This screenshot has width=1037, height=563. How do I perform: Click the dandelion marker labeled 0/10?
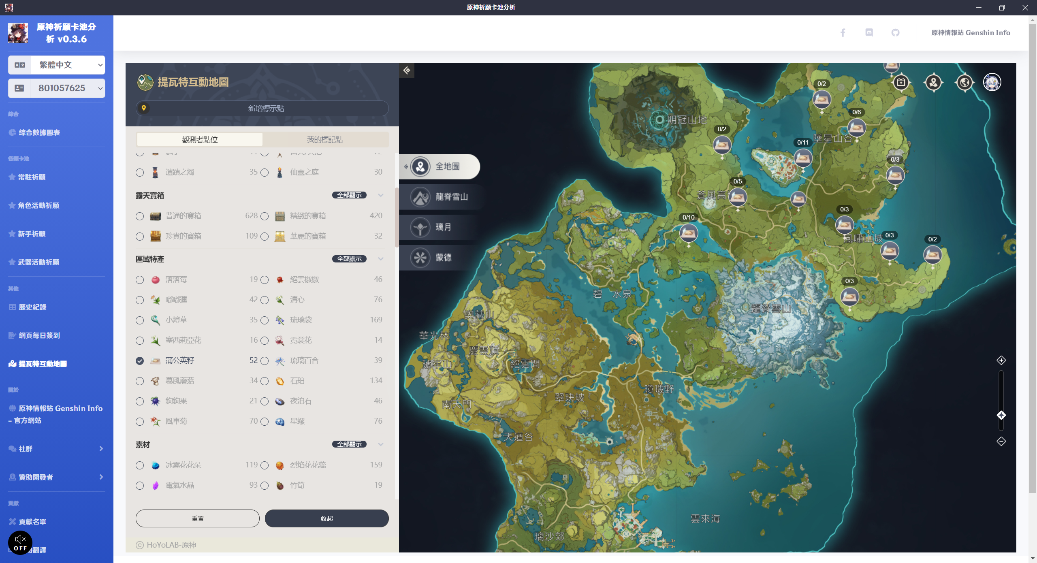tap(688, 233)
